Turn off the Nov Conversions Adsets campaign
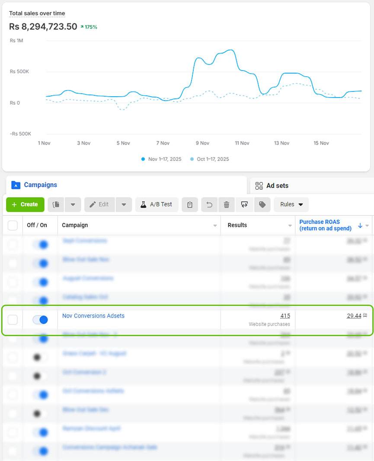 pyautogui.click(x=40, y=319)
